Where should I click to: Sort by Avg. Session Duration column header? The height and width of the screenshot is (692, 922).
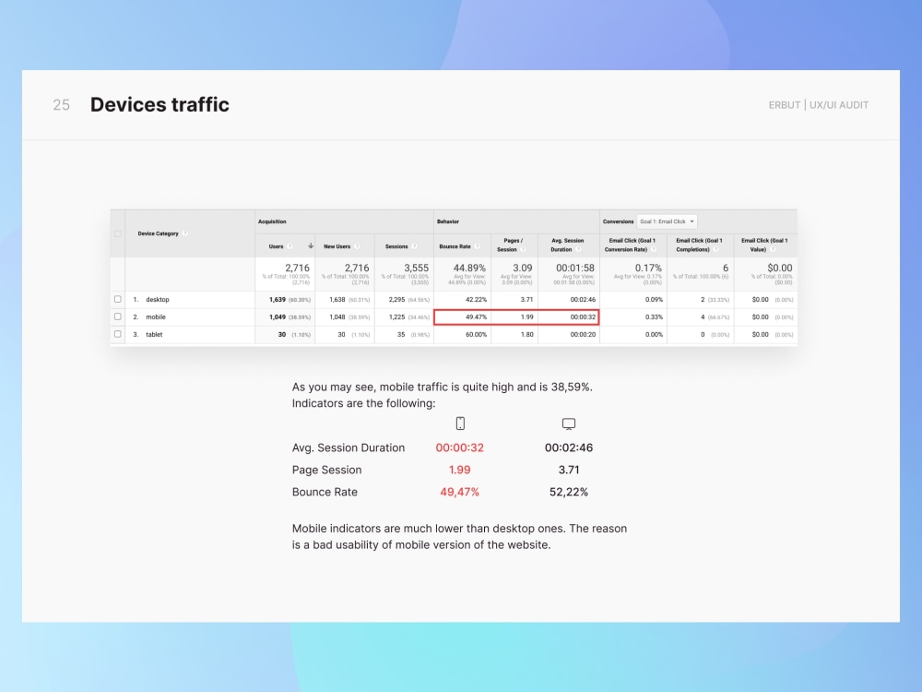click(x=567, y=245)
